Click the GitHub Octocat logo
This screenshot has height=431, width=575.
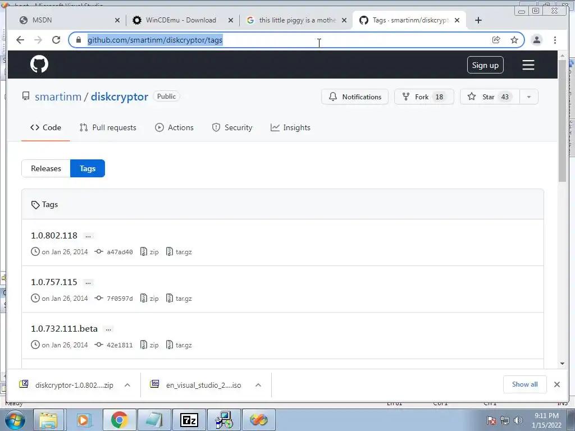coord(39,65)
